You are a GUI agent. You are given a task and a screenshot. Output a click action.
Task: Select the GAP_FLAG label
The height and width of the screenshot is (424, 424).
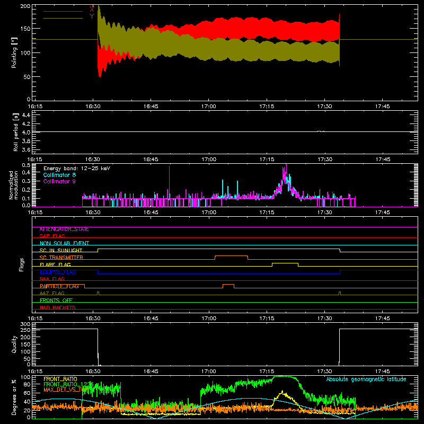pyautogui.click(x=52, y=236)
